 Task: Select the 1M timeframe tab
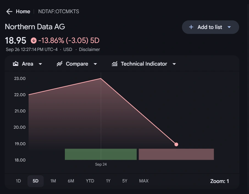tap(53, 181)
